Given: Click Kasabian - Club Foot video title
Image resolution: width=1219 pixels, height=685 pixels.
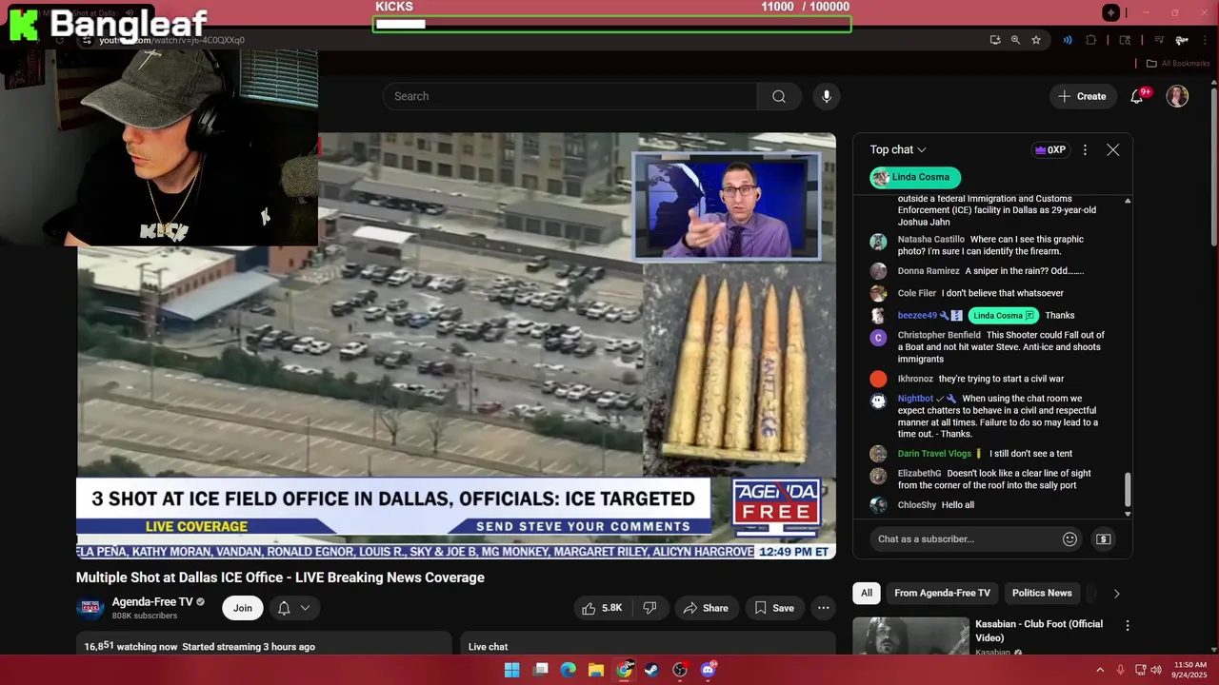Looking at the screenshot, I should [1039, 631].
